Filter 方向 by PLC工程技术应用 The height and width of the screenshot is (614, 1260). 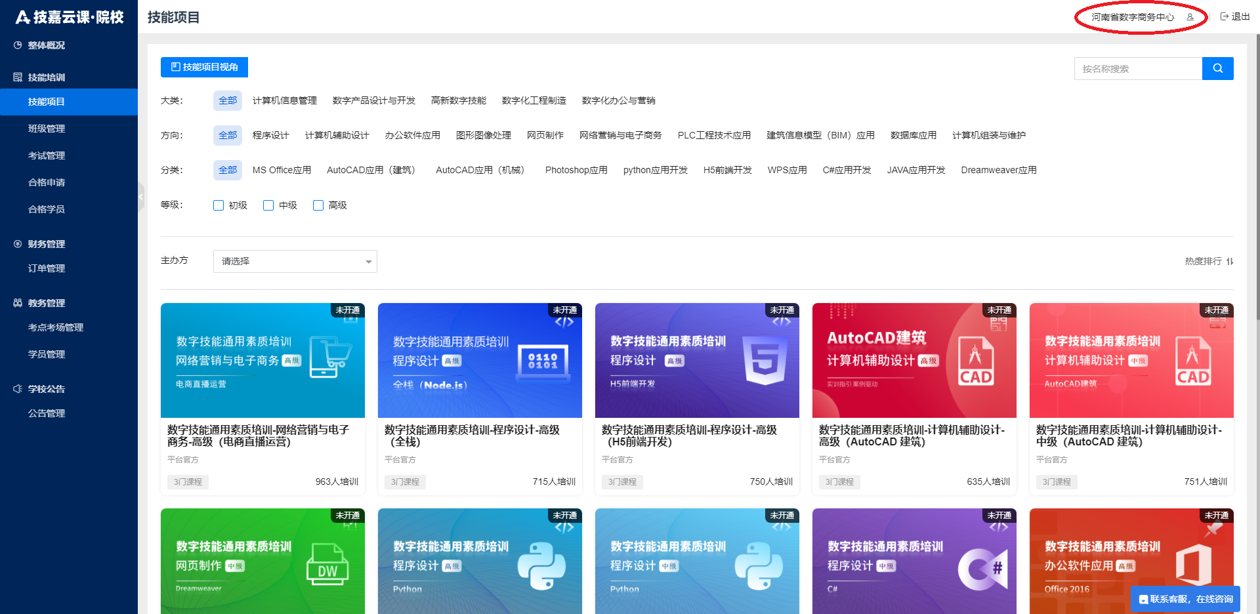click(x=714, y=135)
